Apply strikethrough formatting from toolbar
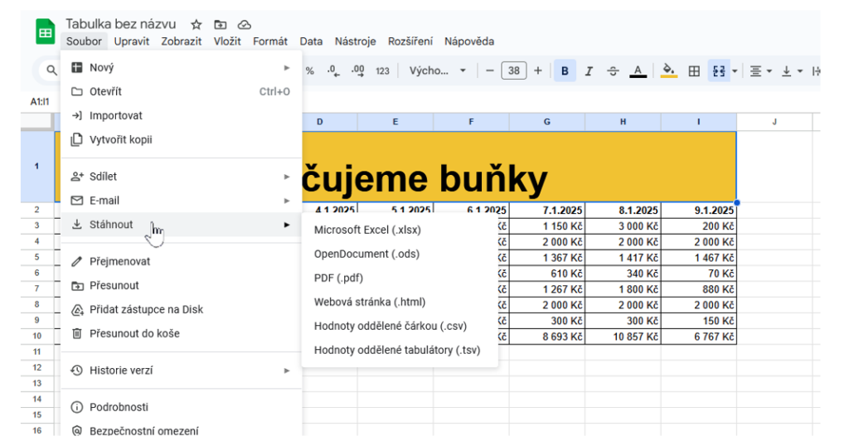This screenshot has width=849, height=446. click(x=613, y=71)
